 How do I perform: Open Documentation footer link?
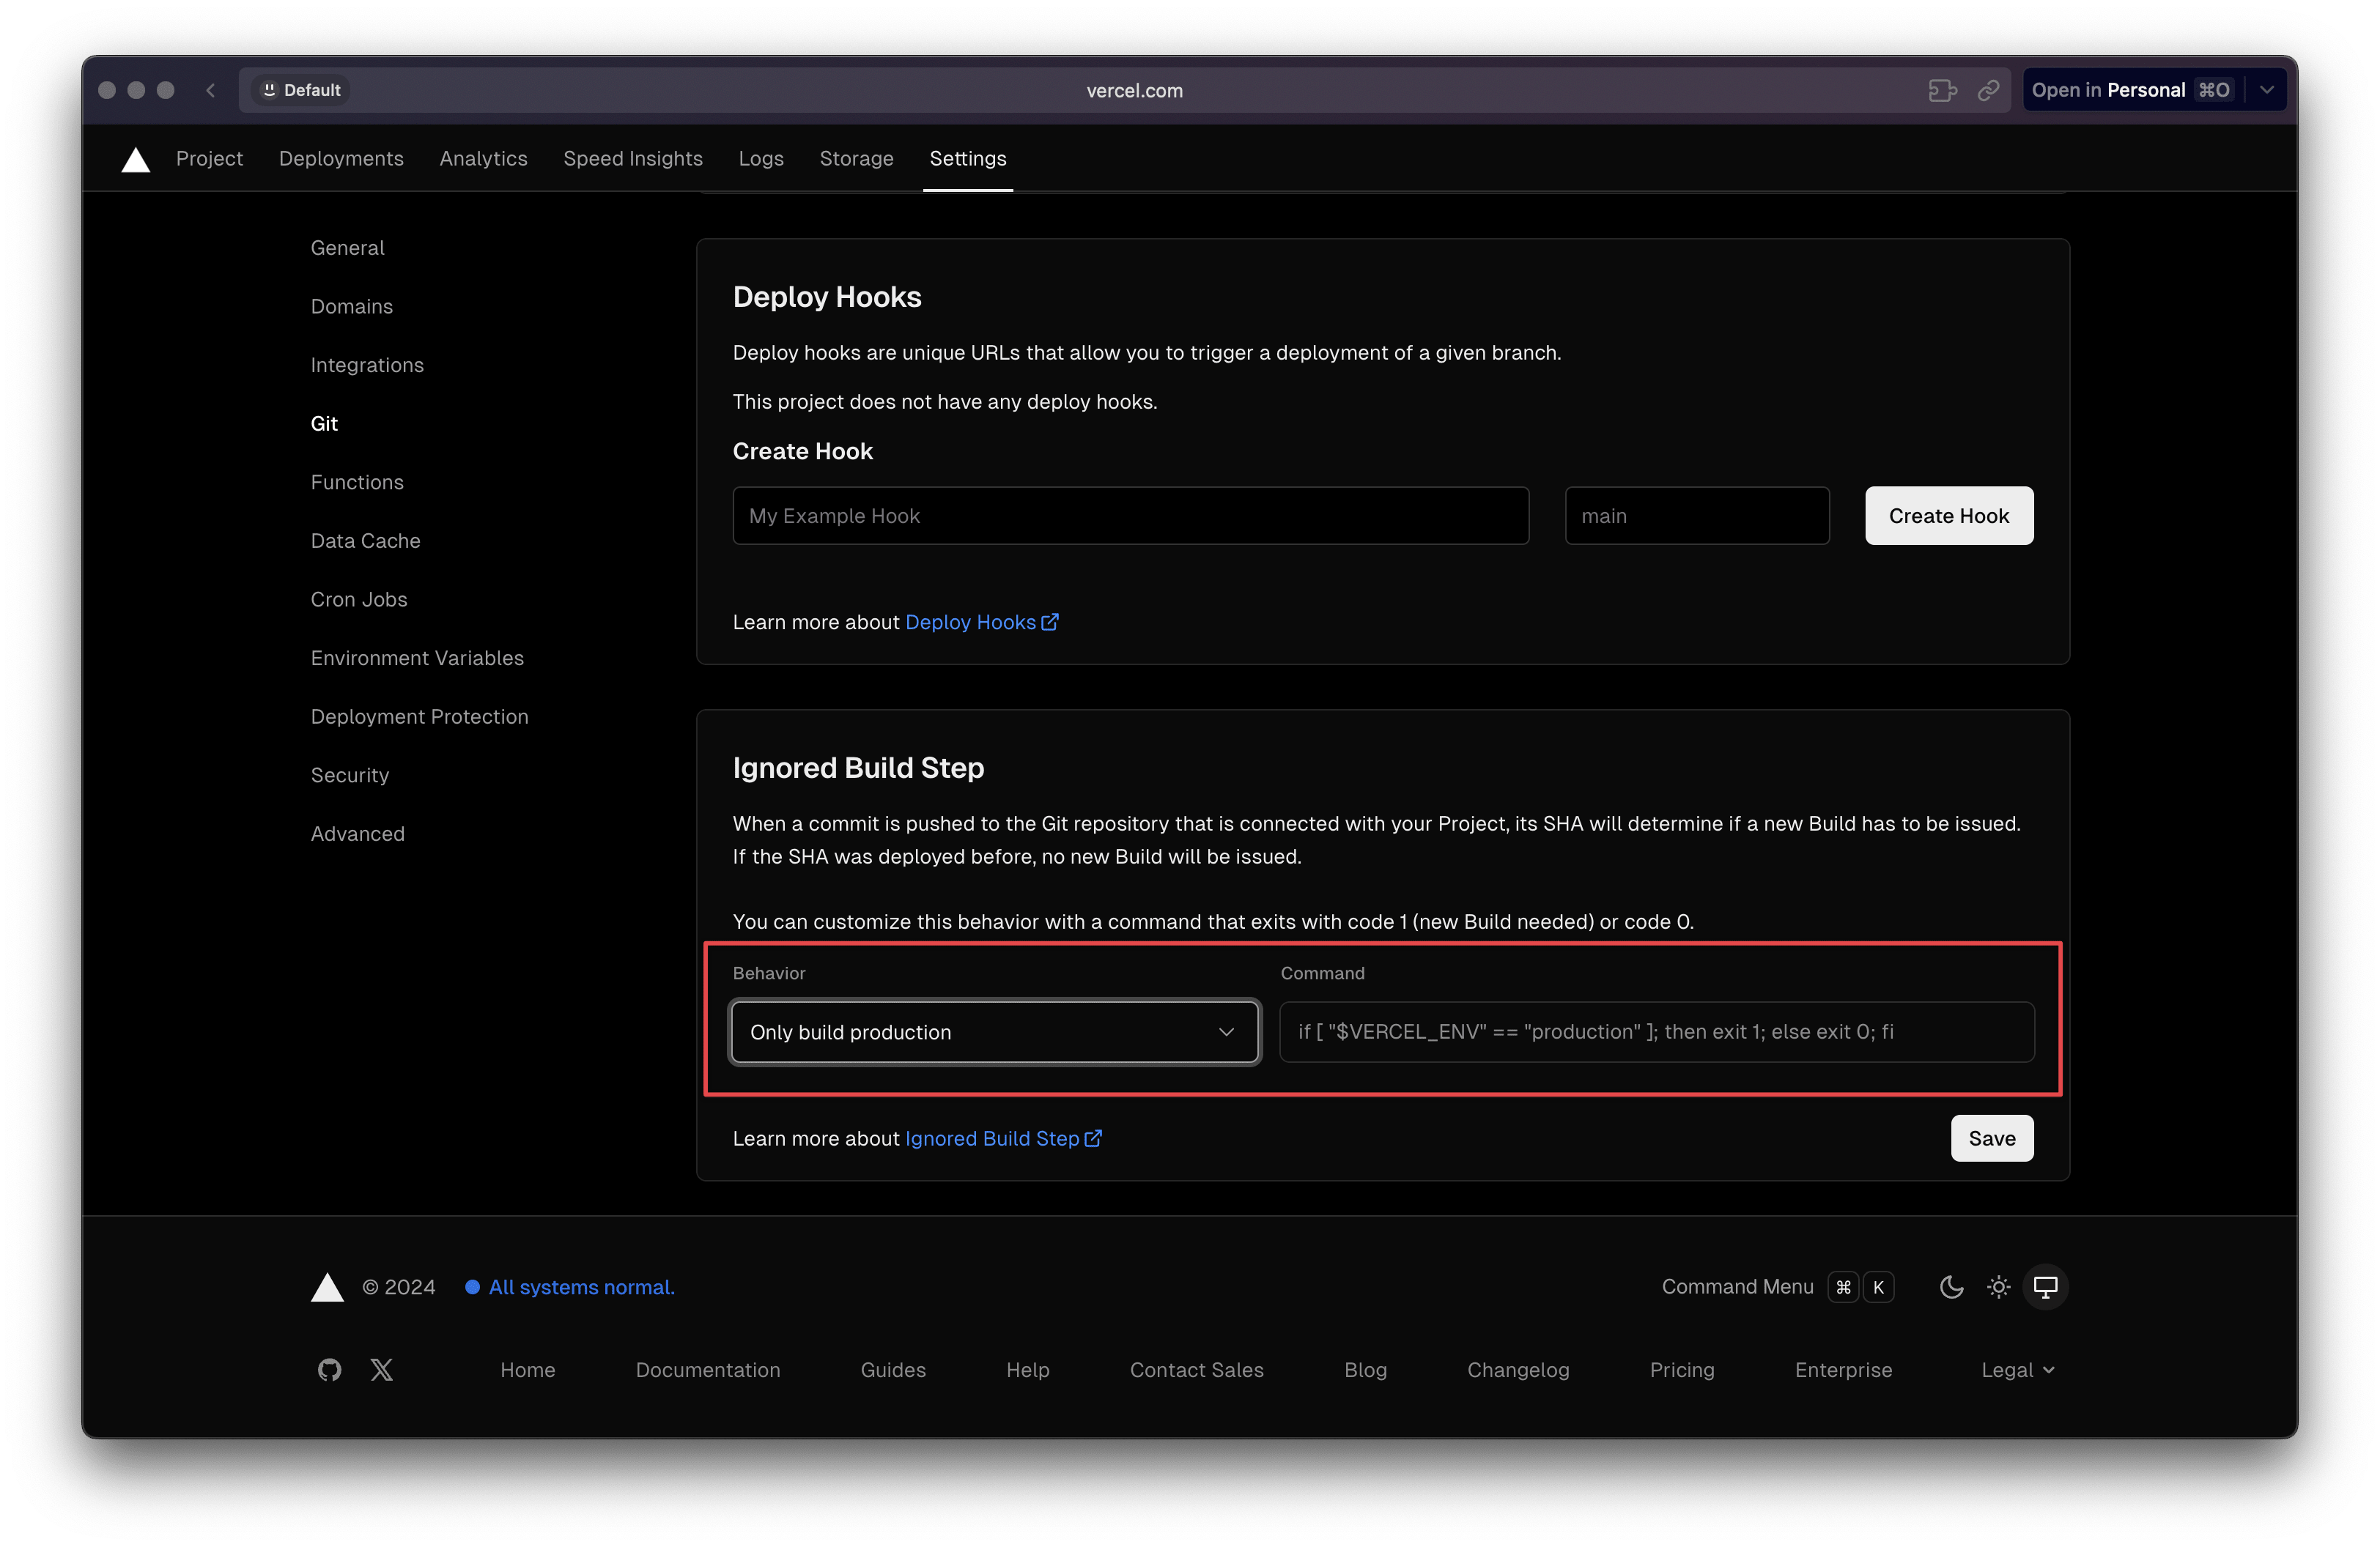(707, 1369)
